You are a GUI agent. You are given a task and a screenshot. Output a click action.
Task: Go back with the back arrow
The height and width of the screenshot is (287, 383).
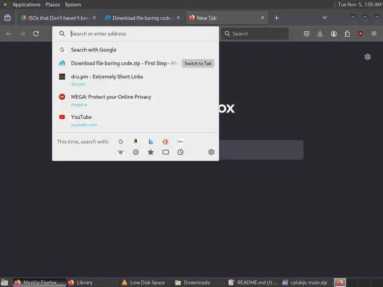click(x=9, y=34)
